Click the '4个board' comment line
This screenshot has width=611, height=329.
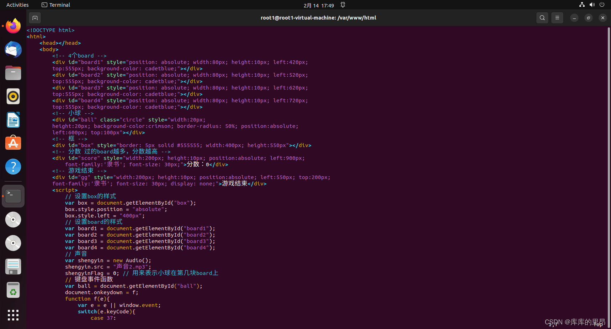[79, 56]
